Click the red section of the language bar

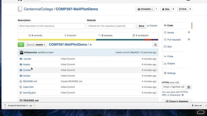point(148,40)
